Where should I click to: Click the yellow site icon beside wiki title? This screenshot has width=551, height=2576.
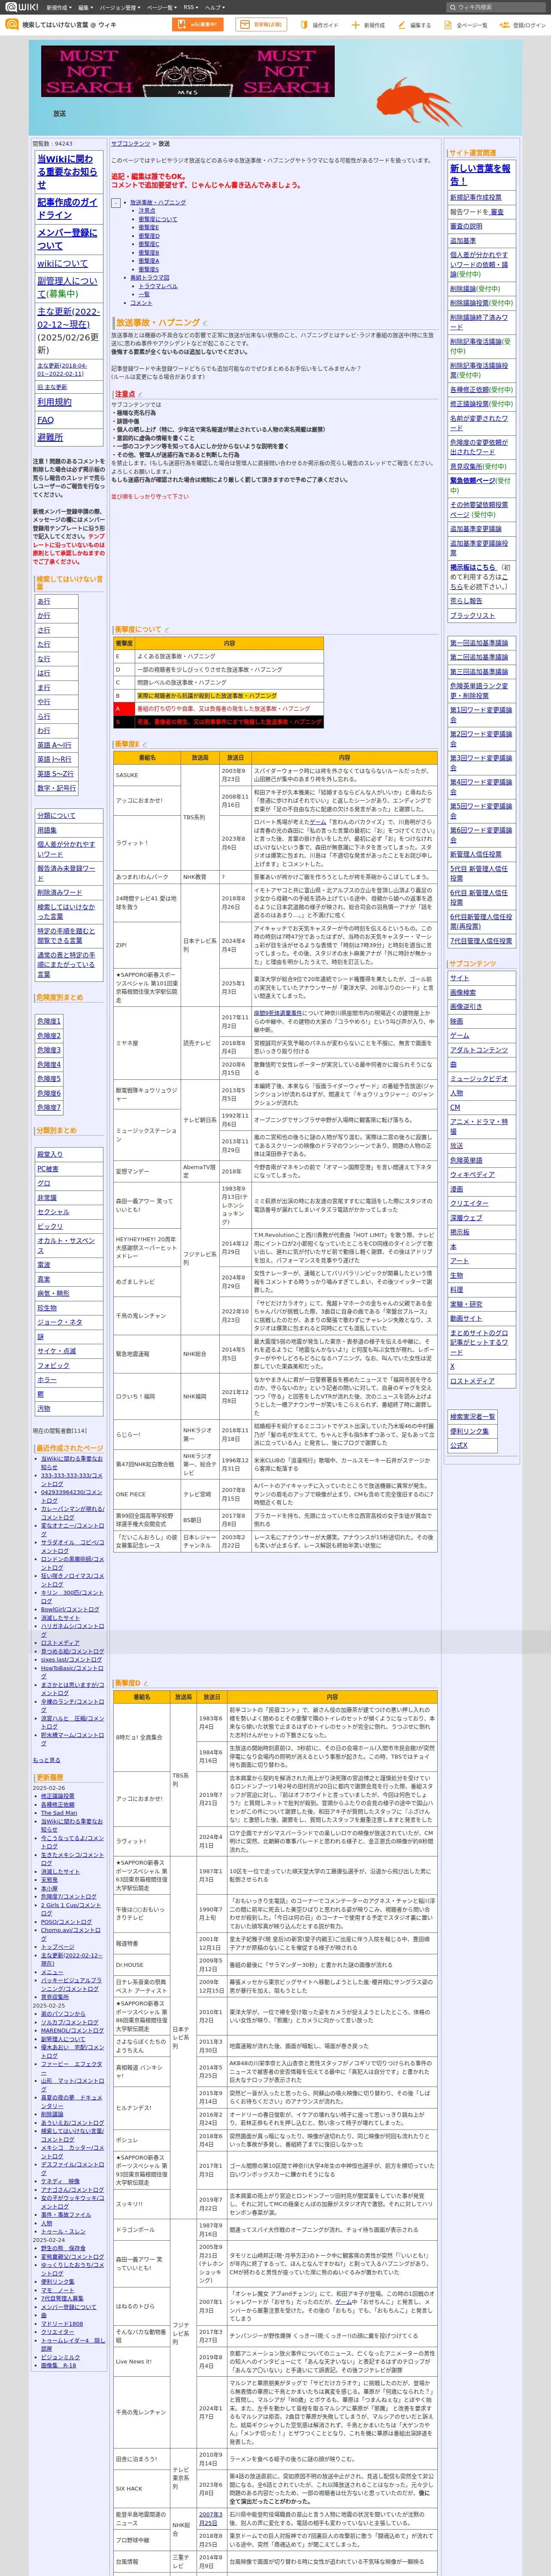(x=11, y=24)
